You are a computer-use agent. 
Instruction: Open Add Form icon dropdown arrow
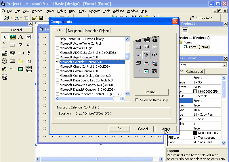point(21,18)
